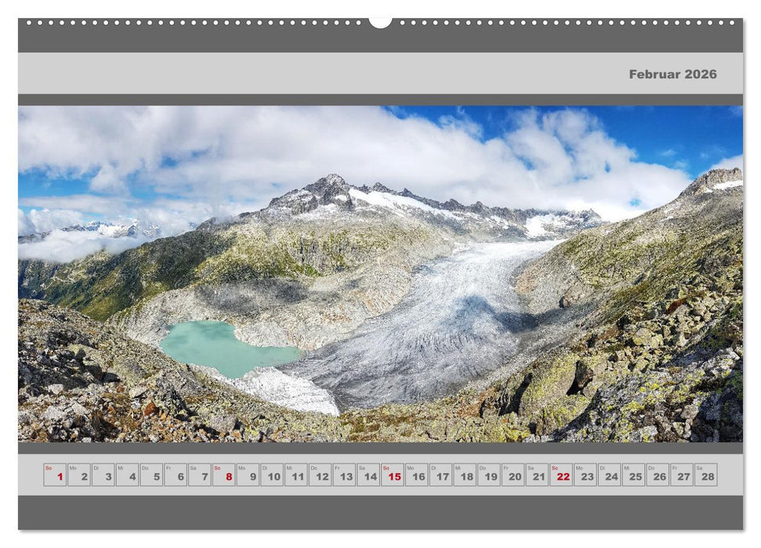Select the date cell 14 Saturday

tap(367, 472)
